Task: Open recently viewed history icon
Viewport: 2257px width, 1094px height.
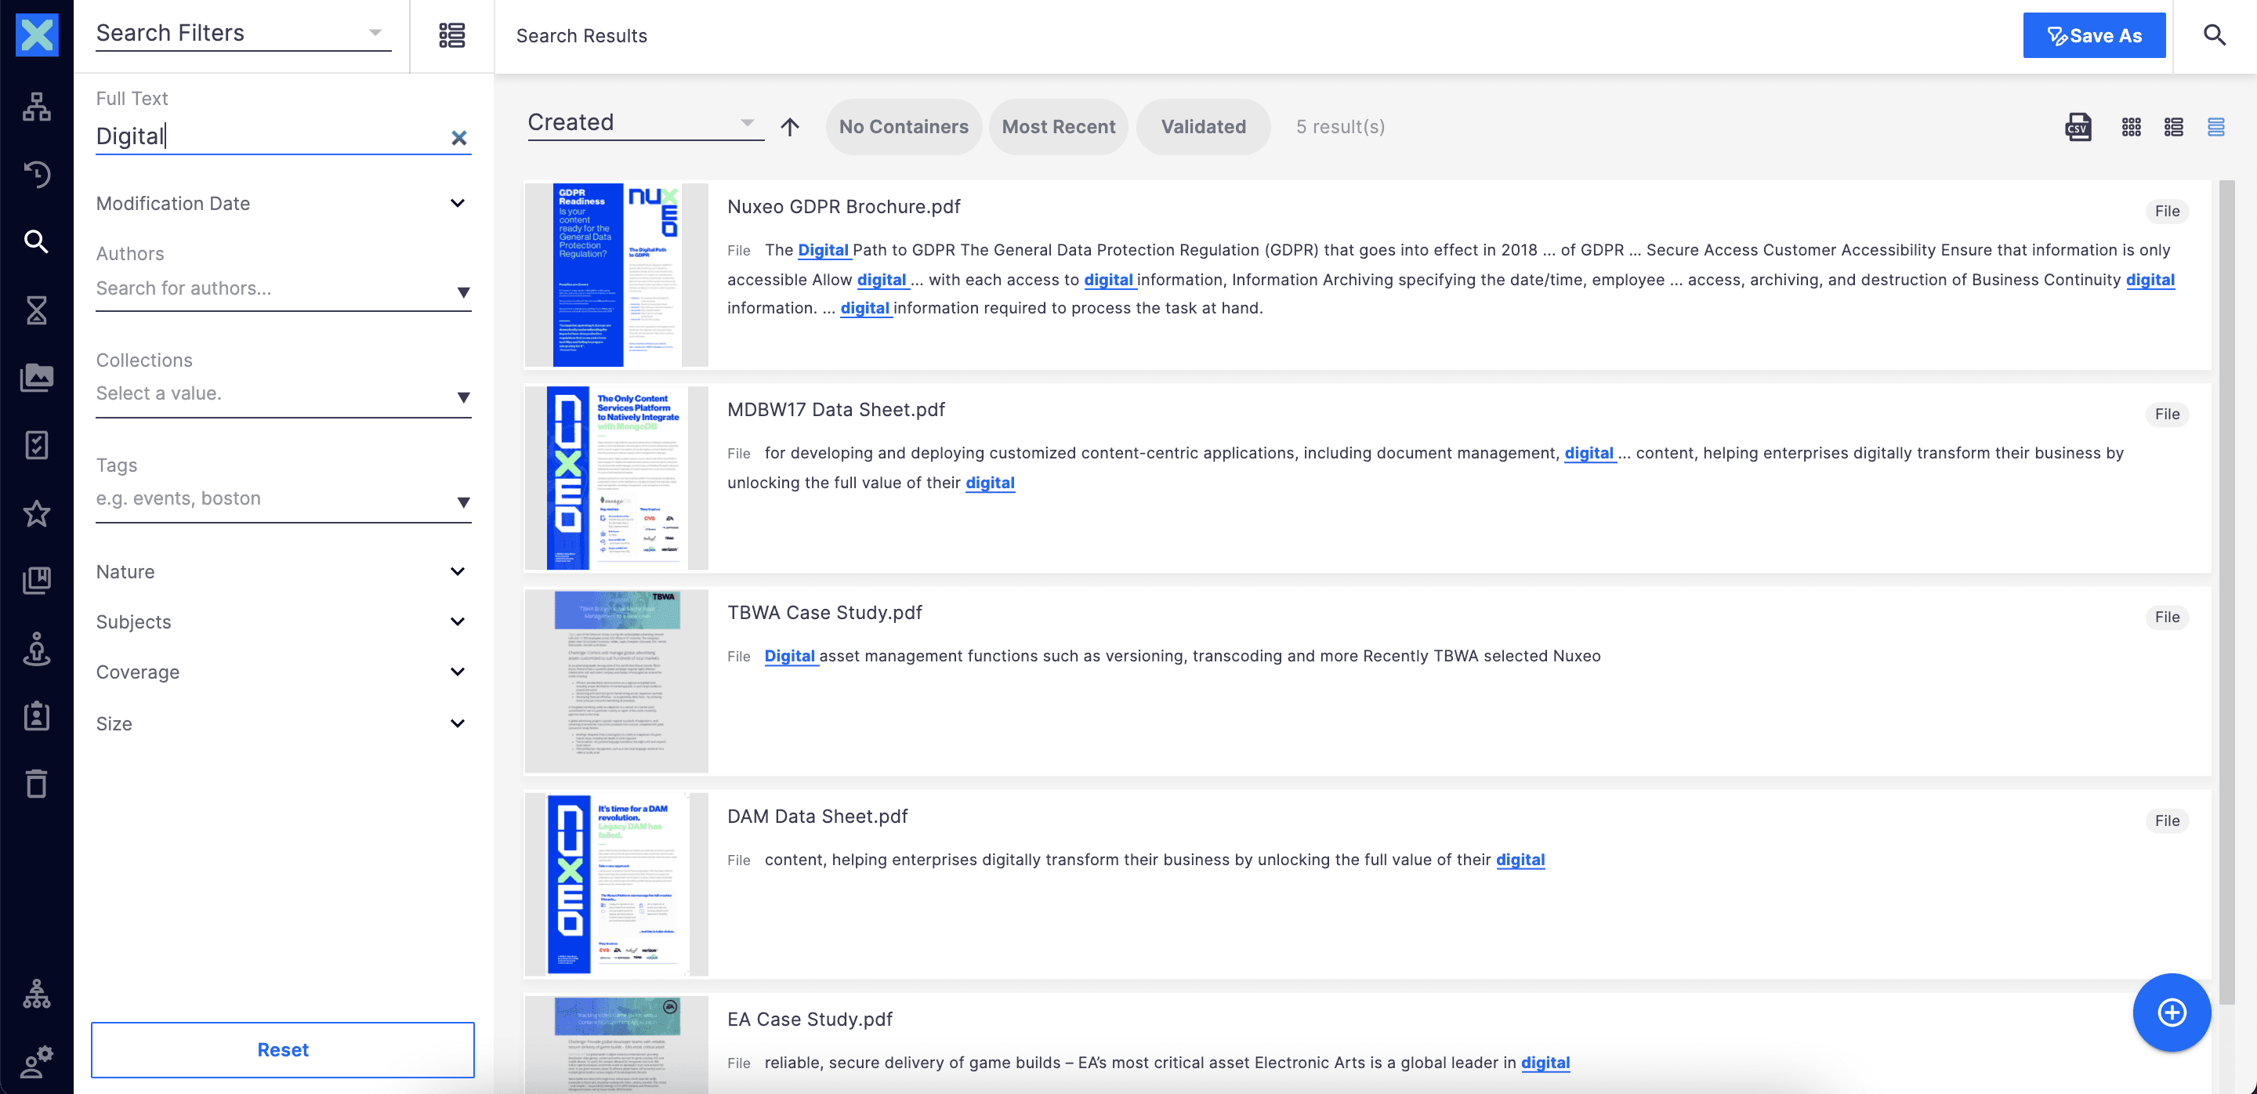Action: 36,173
